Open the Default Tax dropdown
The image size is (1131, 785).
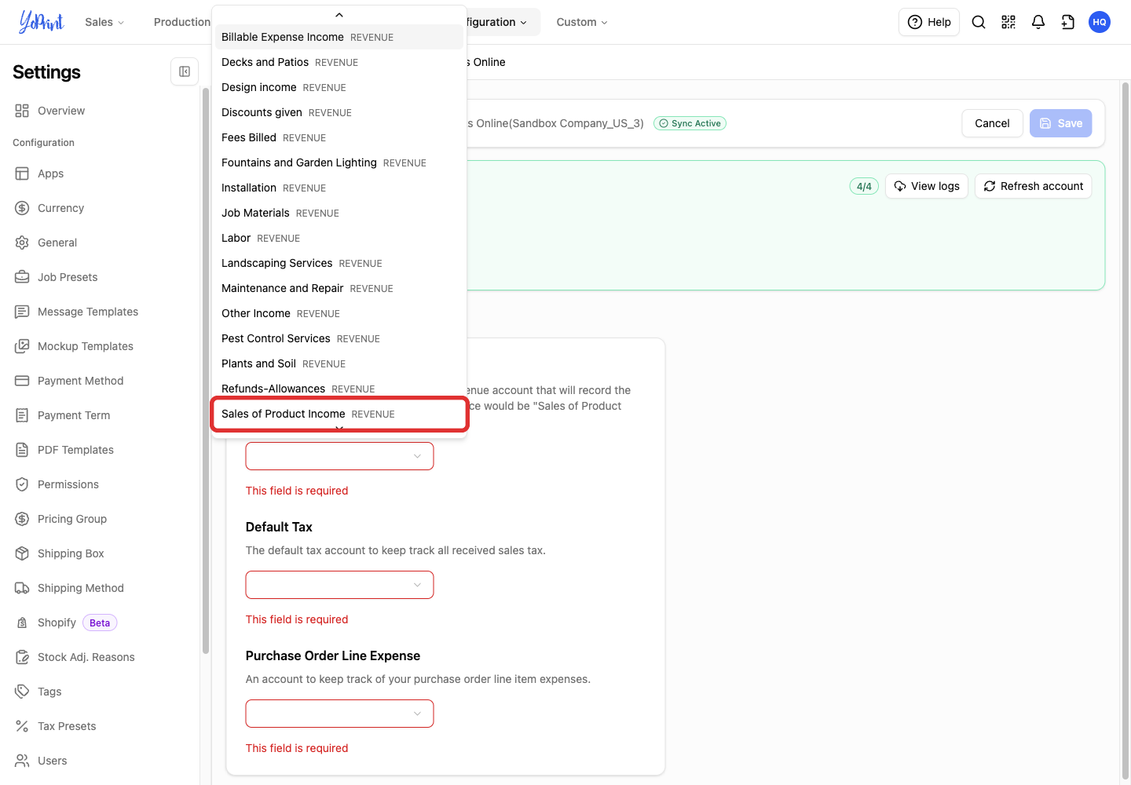click(339, 585)
